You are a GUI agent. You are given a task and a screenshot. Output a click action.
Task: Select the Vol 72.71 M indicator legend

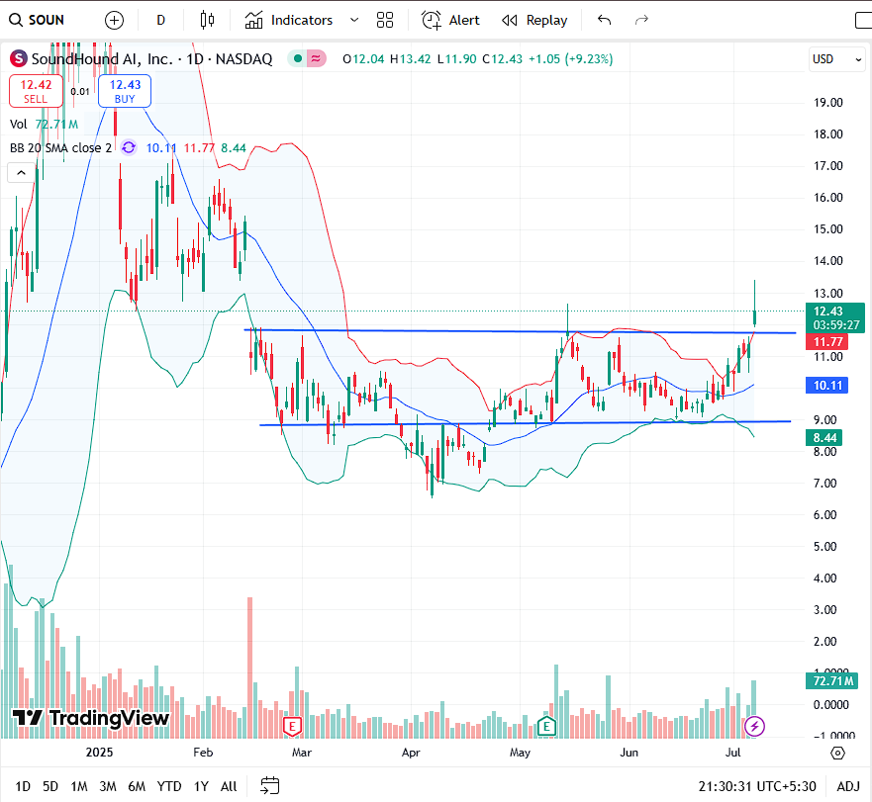pyautogui.click(x=44, y=124)
